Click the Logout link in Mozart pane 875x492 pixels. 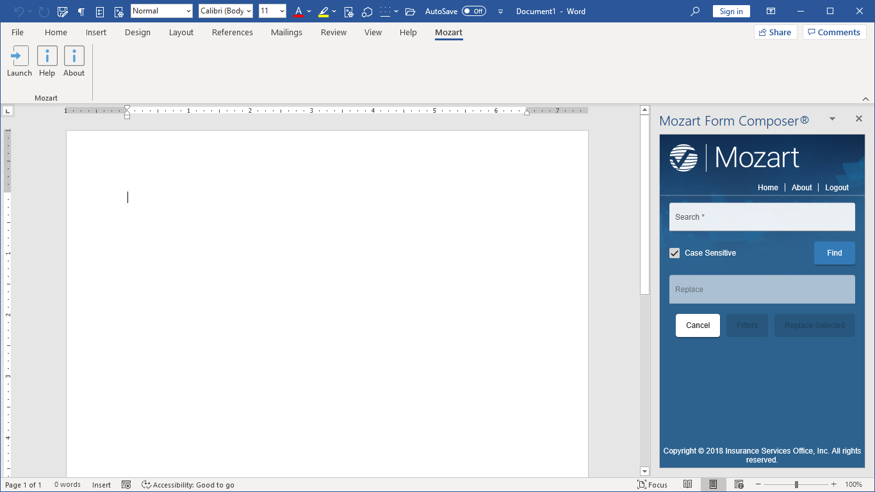pos(837,188)
